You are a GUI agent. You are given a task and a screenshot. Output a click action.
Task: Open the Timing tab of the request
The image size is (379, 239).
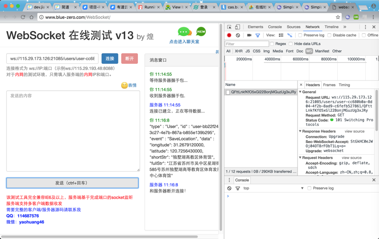(344, 85)
